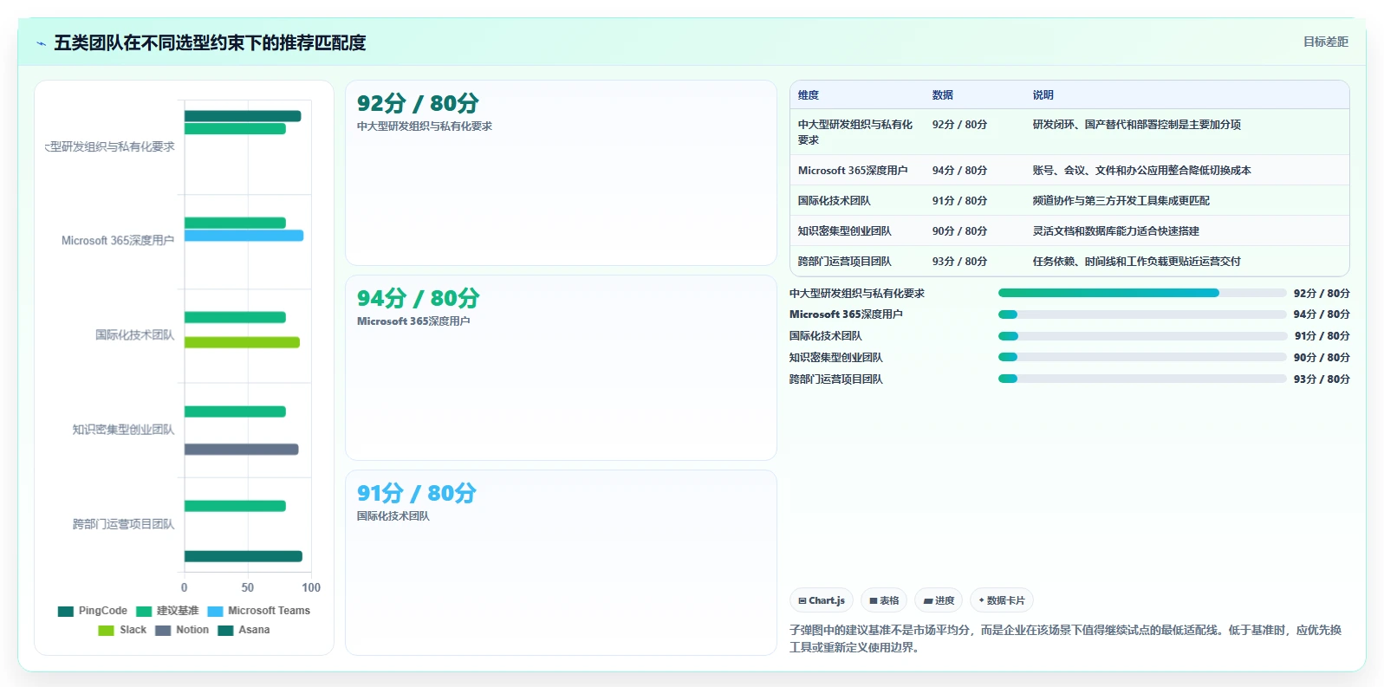1384x687 pixels.
Task: Click the 说明 table column header
Action: click(x=1043, y=95)
